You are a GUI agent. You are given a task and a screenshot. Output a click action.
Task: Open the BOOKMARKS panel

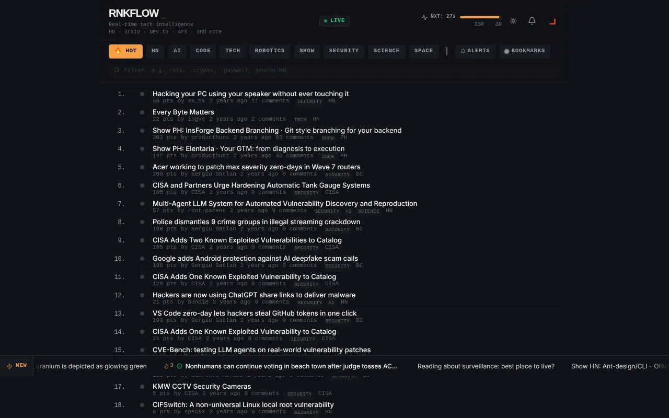pos(524,51)
